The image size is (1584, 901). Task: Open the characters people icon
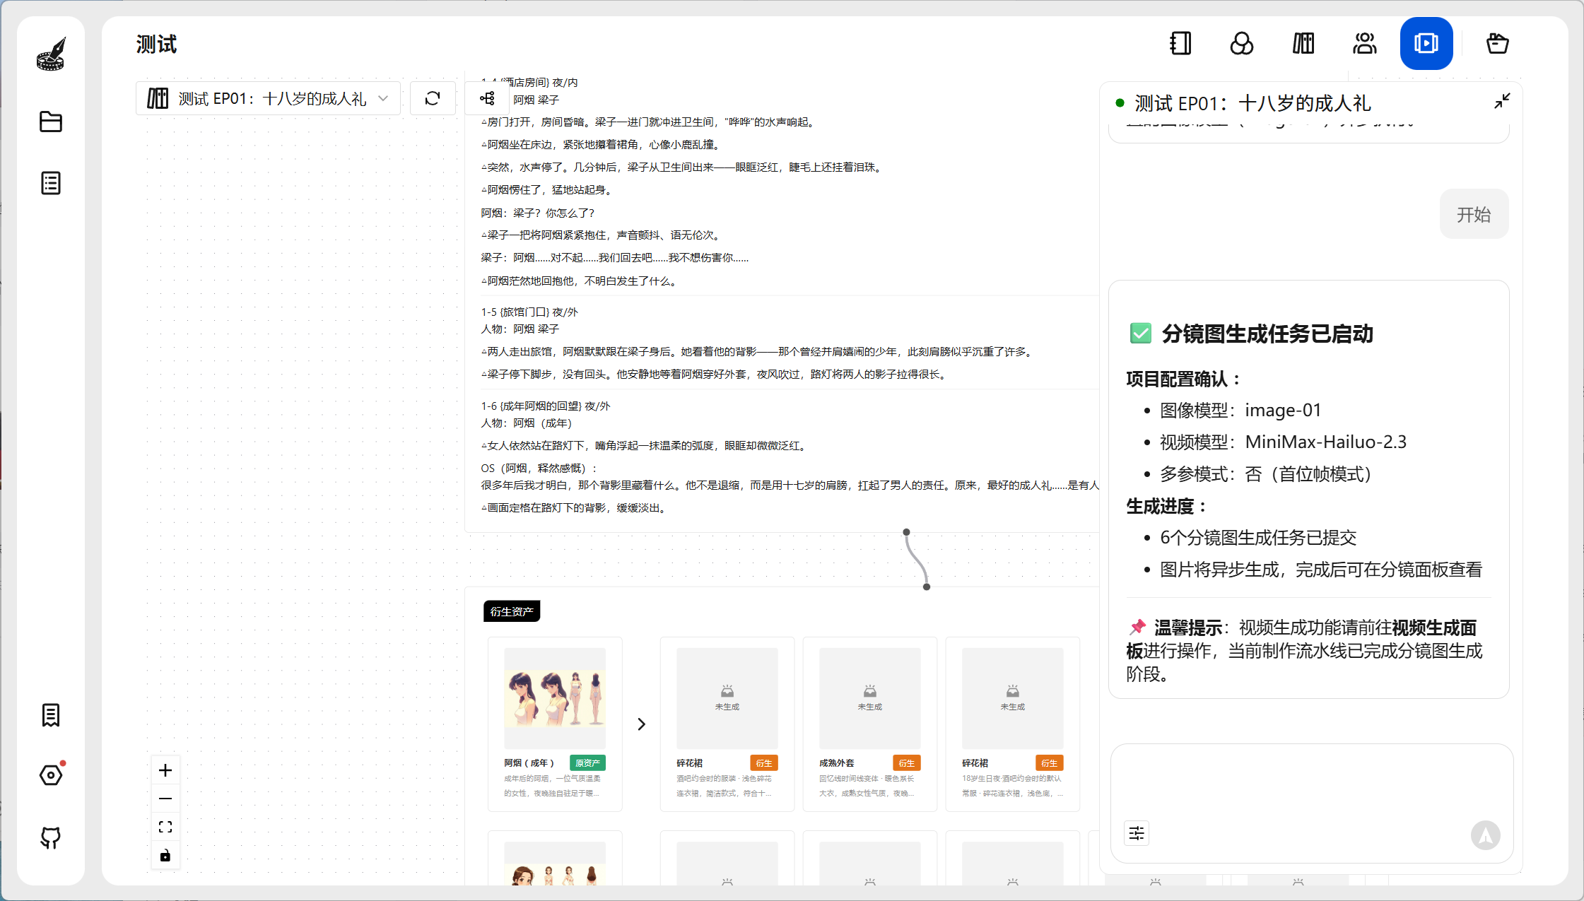pos(1365,44)
